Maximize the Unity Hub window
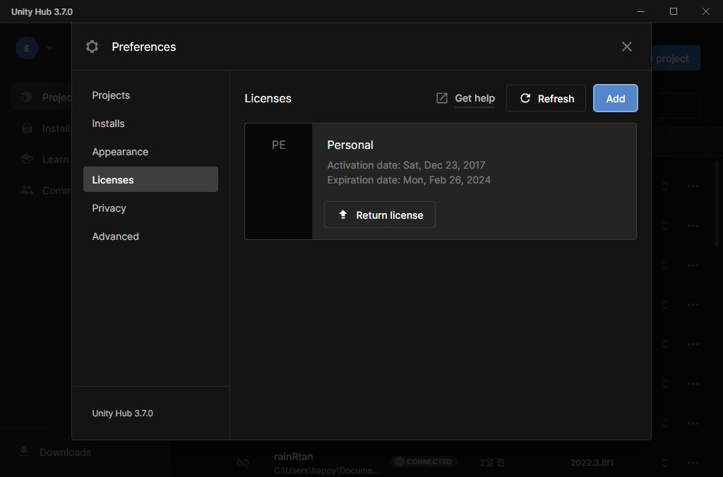723x477 pixels. [673, 11]
